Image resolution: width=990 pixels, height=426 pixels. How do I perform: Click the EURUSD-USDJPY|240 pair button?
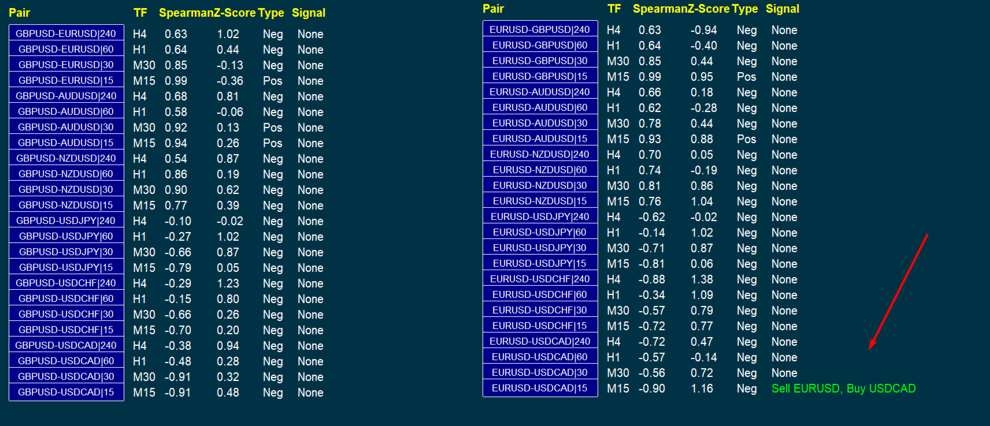540,216
